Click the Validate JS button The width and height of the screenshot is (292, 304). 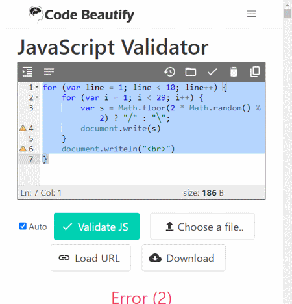pyautogui.click(x=97, y=227)
